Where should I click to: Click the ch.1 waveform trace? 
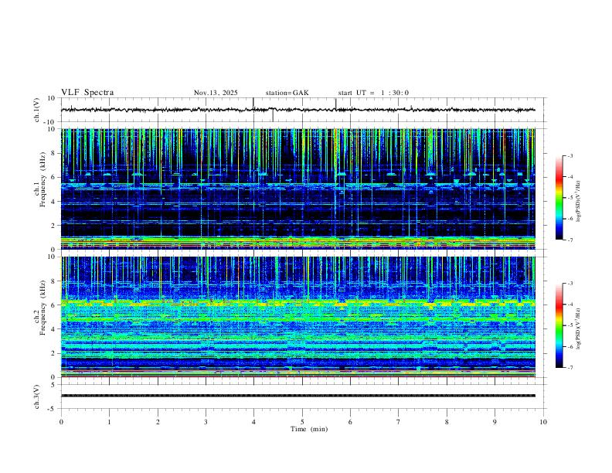[x=297, y=110]
